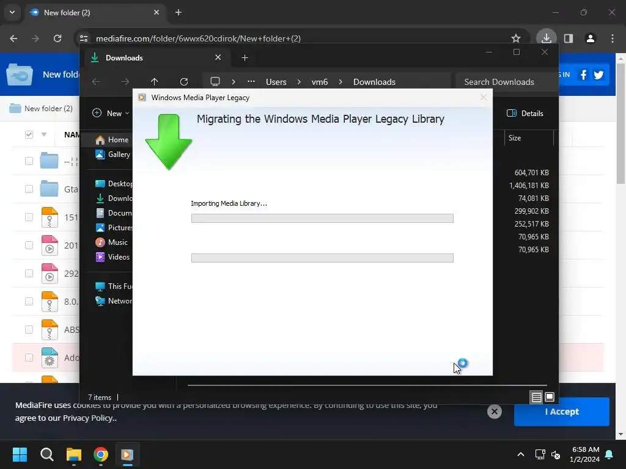Click Users in Explorer breadcrumb
The image size is (626, 469).
[x=276, y=82]
